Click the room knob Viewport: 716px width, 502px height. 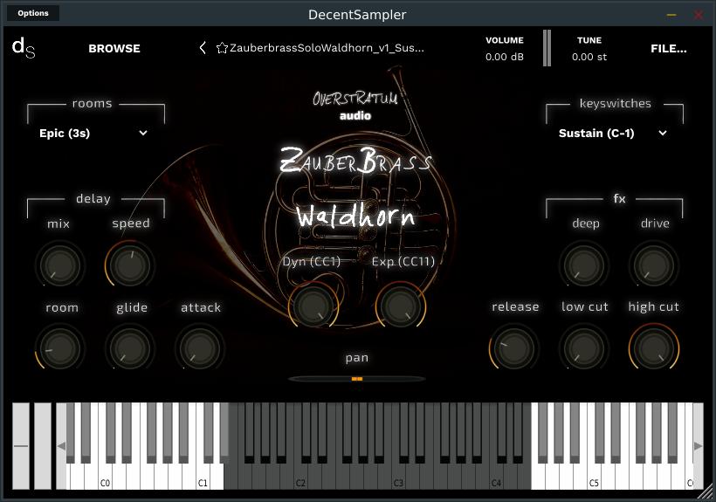(x=60, y=348)
